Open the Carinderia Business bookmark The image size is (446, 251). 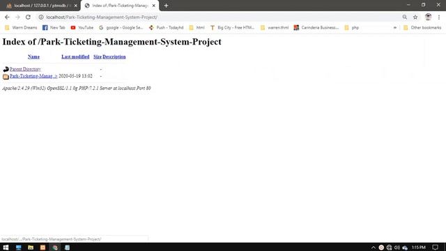click(316, 28)
